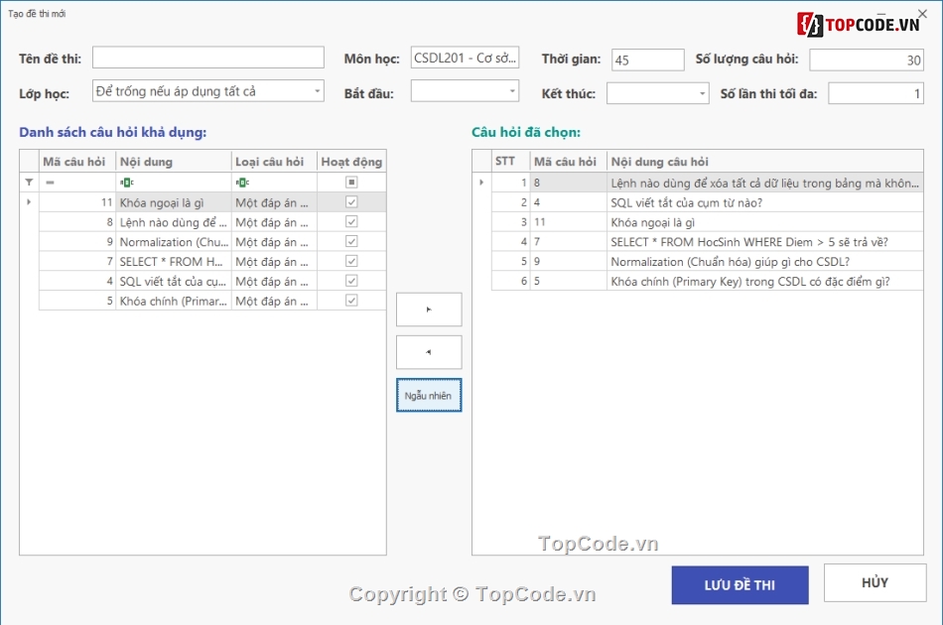The height and width of the screenshot is (625, 943).
Task: Toggle Hoạt động checkbox for SELECT * FROM row
Action: (x=351, y=262)
